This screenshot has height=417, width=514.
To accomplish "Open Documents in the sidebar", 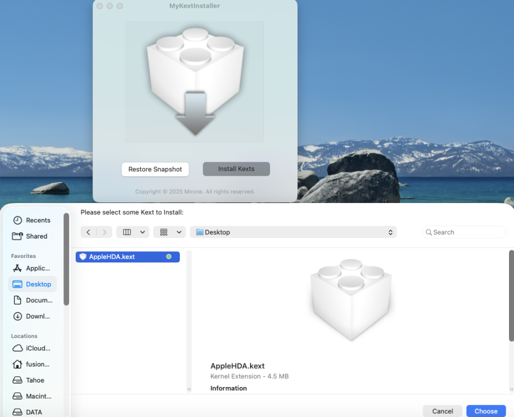I will [32, 300].
